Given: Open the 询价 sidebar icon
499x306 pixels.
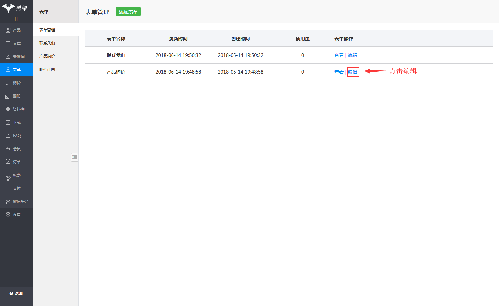Looking at the screenshot, I should 8,83.
